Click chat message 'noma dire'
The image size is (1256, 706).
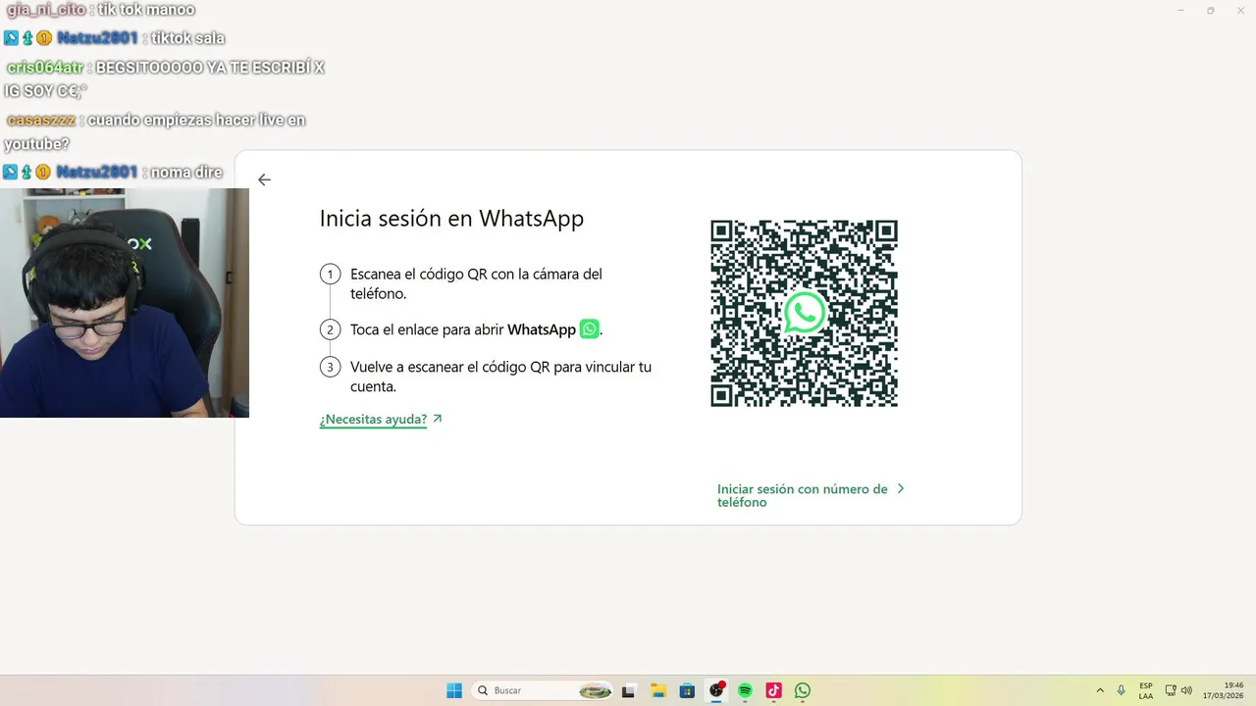[x=186, y=172]
